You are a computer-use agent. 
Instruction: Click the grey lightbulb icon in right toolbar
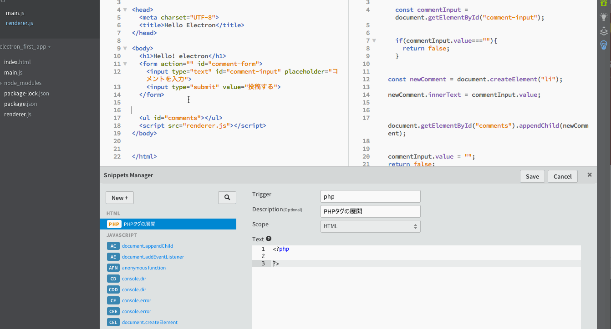[x=604, y=17]
